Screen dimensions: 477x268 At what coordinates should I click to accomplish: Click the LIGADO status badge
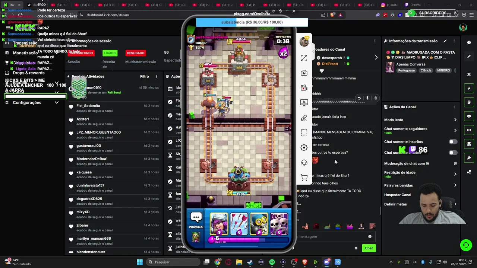[110, 53]
